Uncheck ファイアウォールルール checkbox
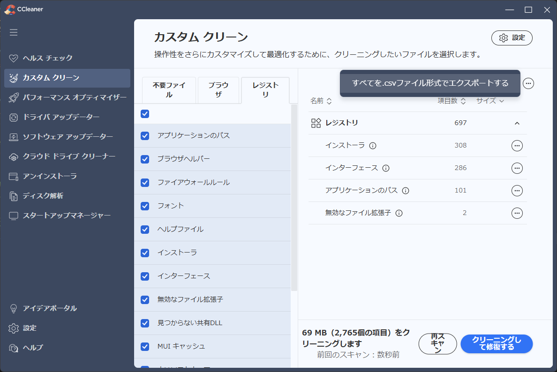The image size is (557, 372). [x=145, y=183]
